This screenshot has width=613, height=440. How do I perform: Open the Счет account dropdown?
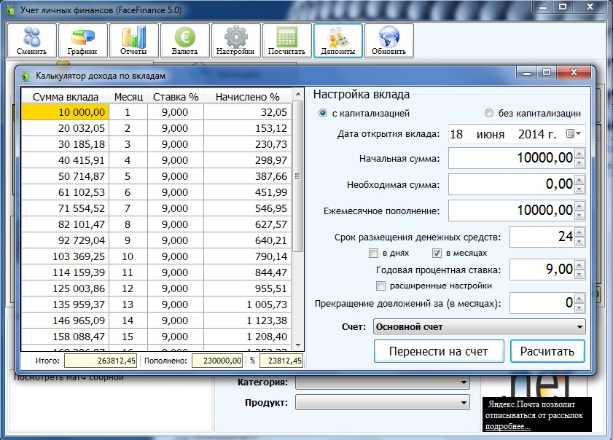(480, 326)
